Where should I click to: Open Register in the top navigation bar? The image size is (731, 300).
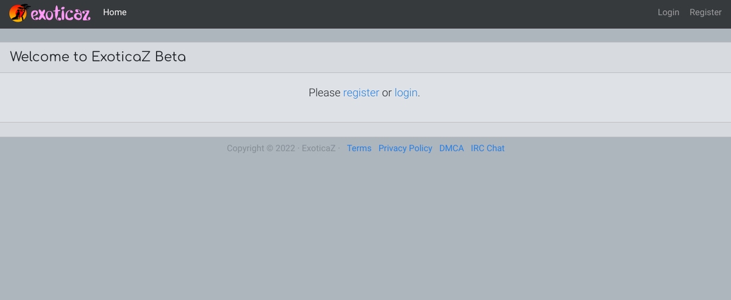[705, 12]
